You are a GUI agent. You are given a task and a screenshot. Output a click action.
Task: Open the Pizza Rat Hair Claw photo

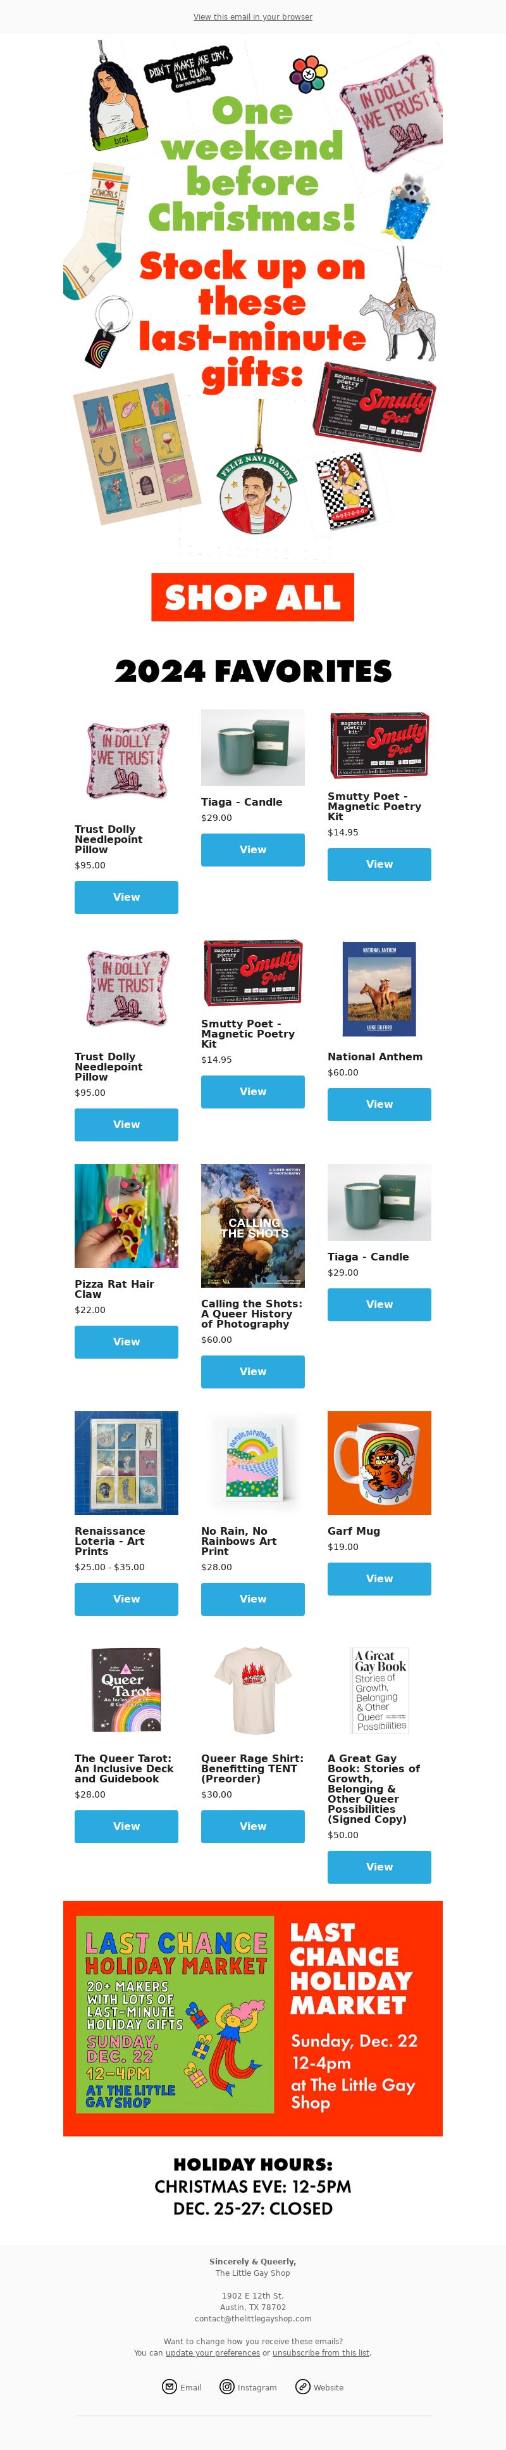126,1215
